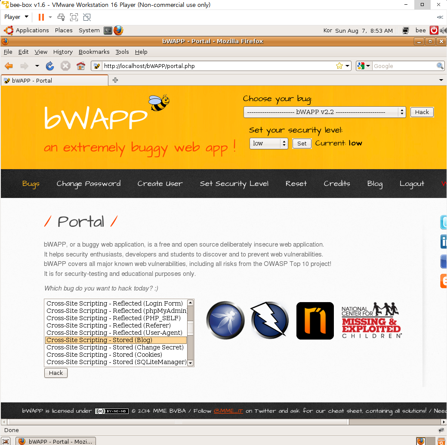
Task: Go to the Firefox home page
Action: point(81,66)
